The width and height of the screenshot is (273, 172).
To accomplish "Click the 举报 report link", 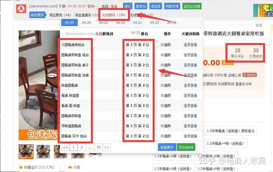I will (259, 26).
